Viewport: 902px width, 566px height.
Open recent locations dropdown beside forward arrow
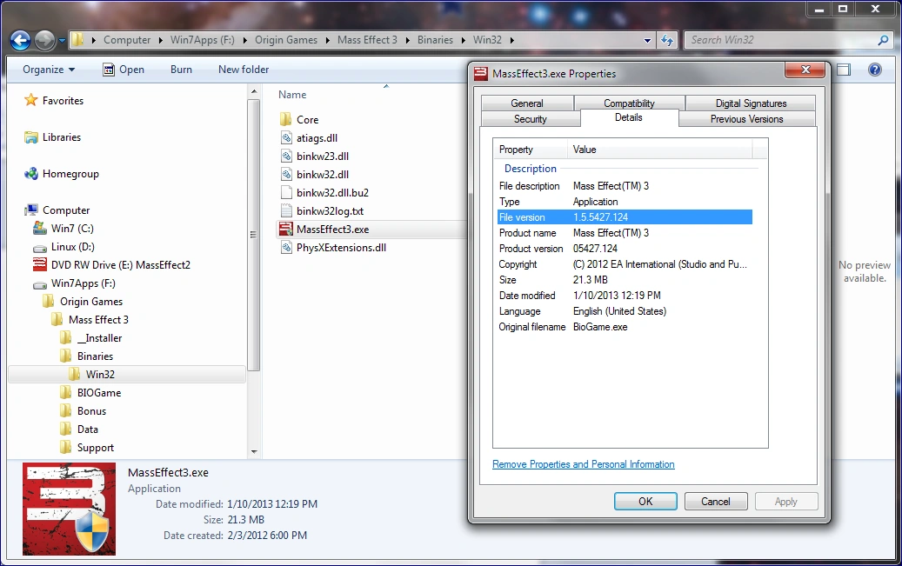tap(62, 40)
